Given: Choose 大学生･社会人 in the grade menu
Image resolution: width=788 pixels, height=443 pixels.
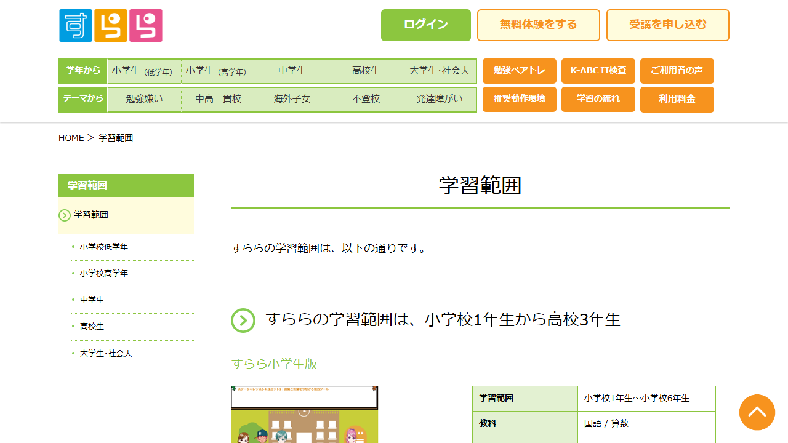Looking at the screenshot, I should click(440, 71).
